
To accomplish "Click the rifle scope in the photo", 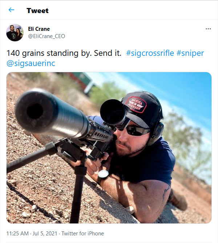I will (x=113, y=112).
